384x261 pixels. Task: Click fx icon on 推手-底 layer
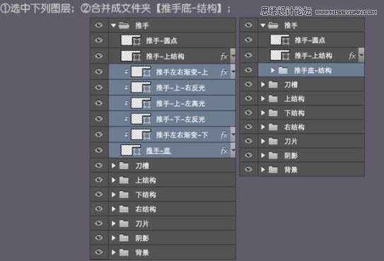[x=224, y=151]
